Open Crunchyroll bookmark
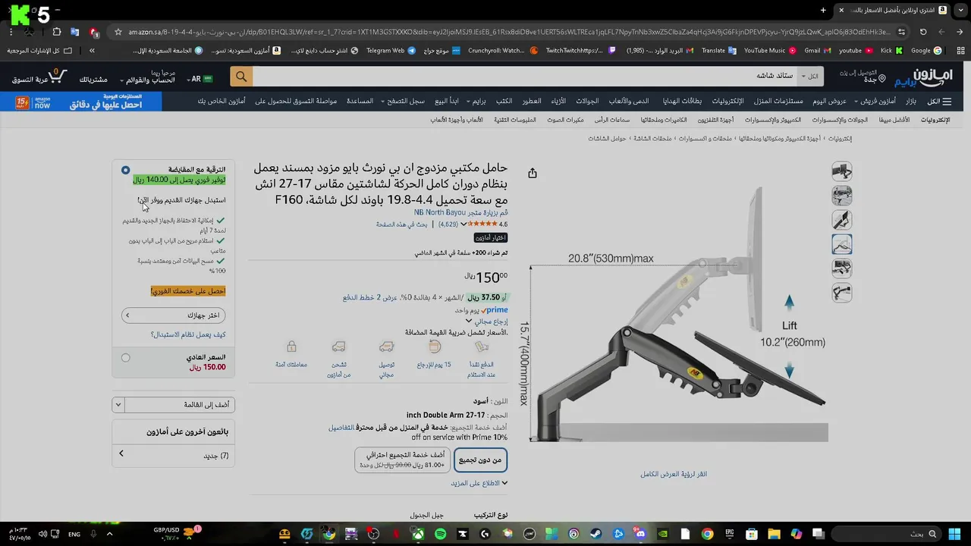971x546 pixels. click(501, 51)
